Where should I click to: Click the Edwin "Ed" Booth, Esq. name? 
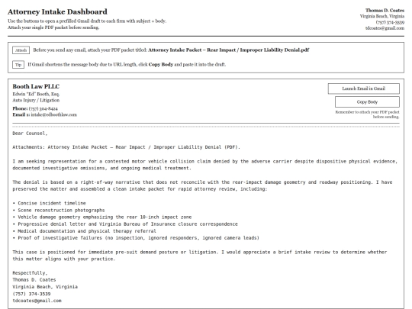coord(36,94)
